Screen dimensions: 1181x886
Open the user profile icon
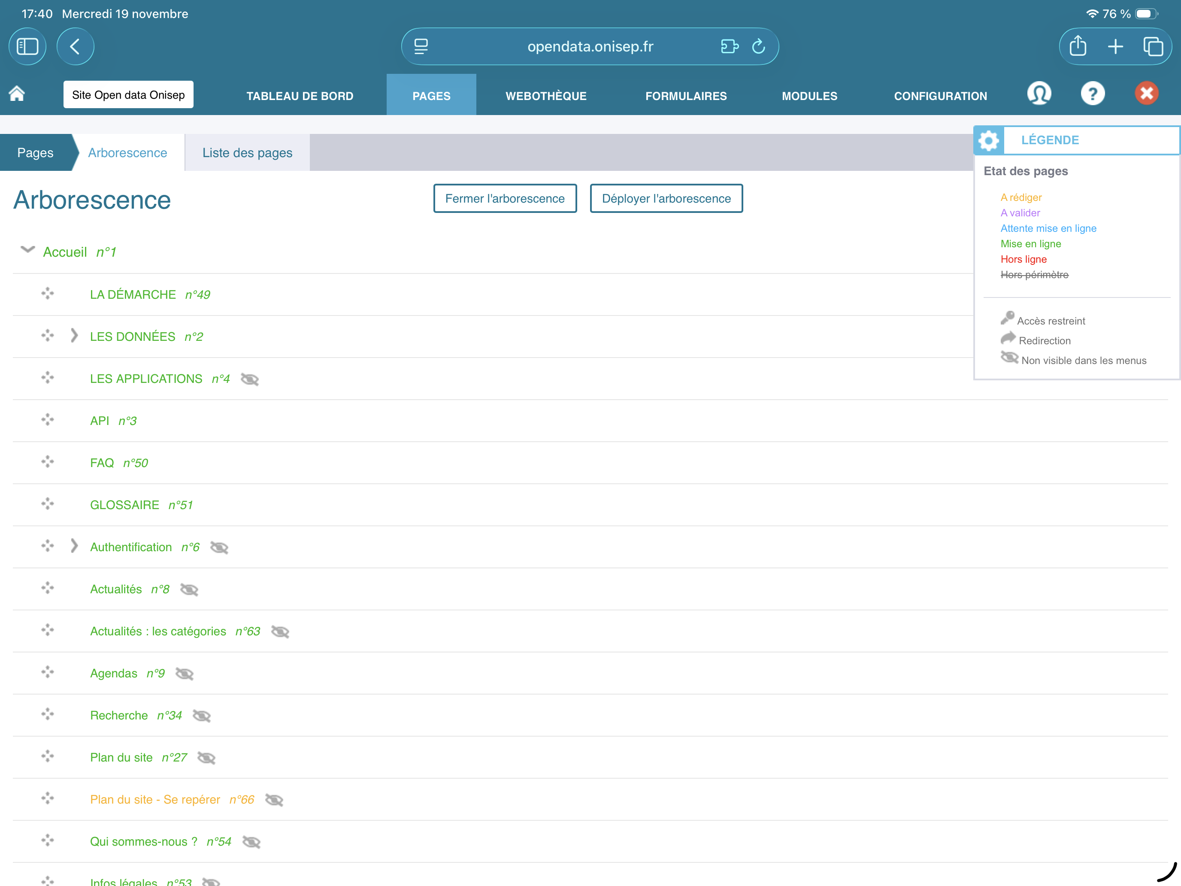click(x=1039, y=94)
